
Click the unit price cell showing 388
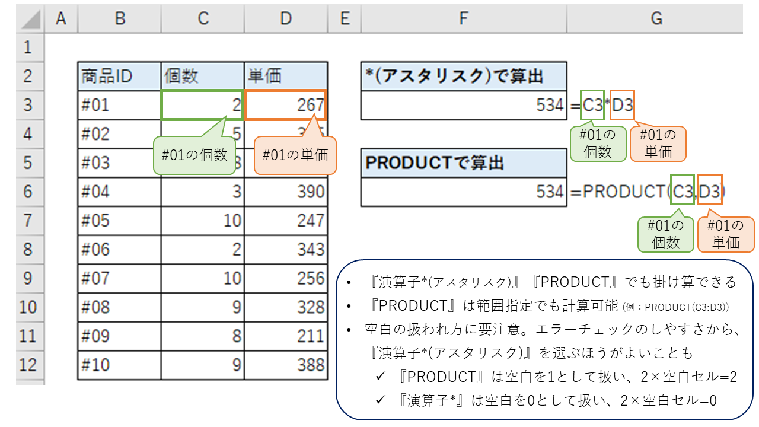tap(286, 365)
